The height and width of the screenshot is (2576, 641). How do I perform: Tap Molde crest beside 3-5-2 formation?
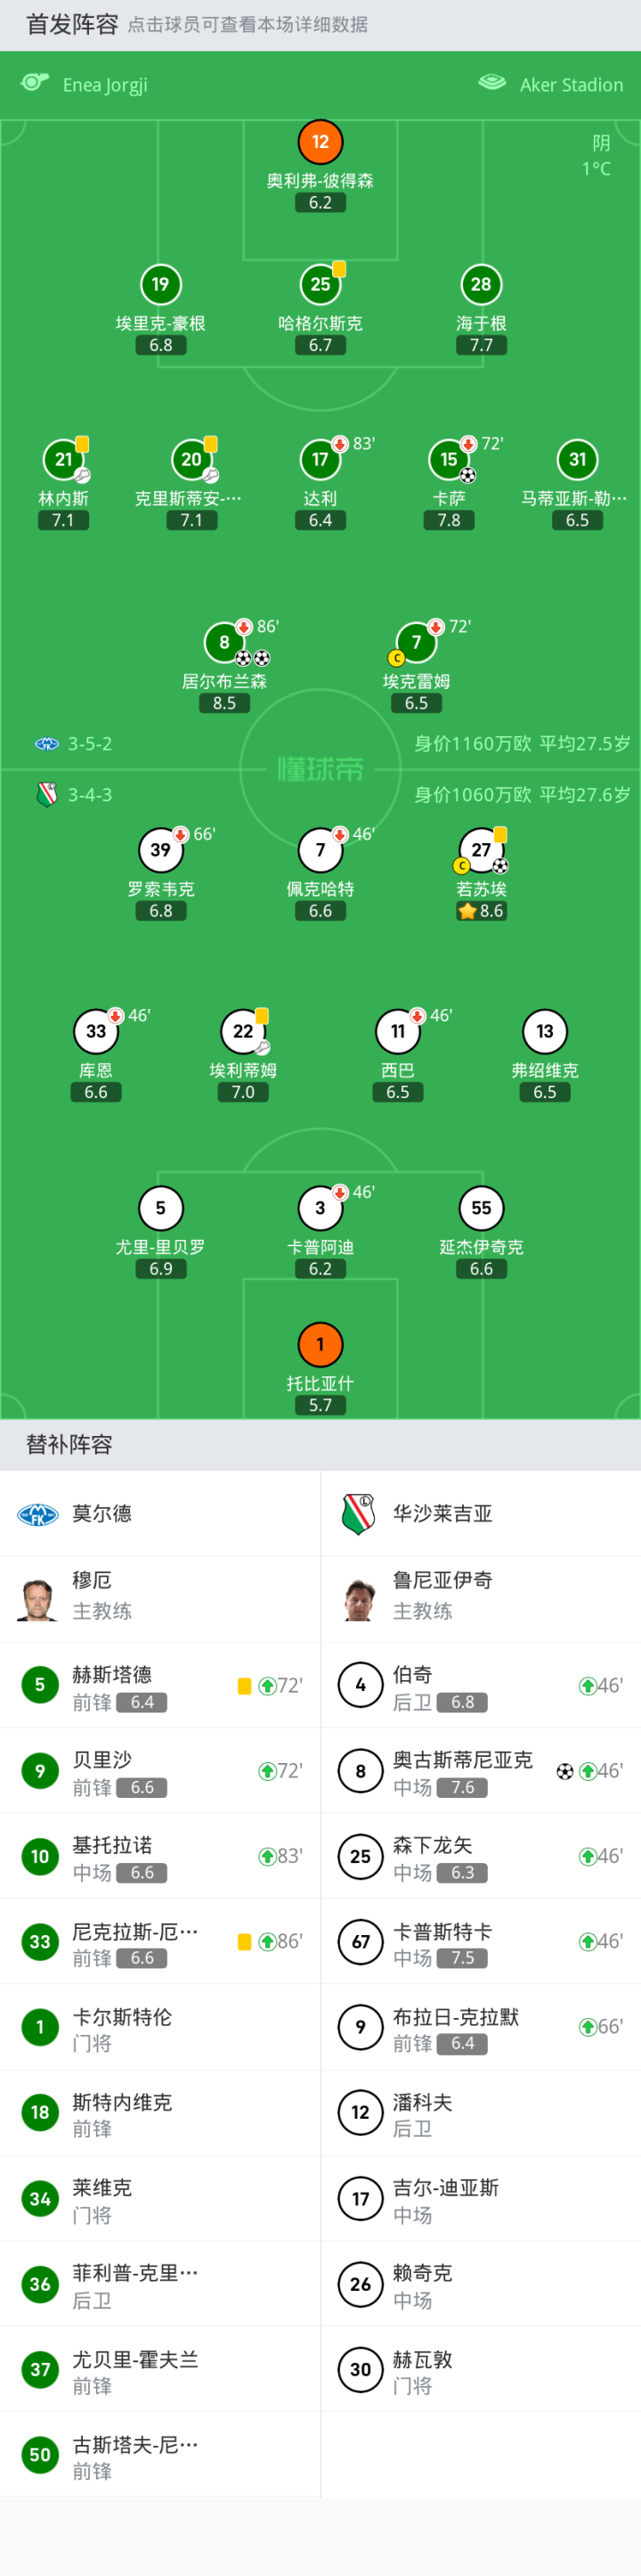coord(46,744)
